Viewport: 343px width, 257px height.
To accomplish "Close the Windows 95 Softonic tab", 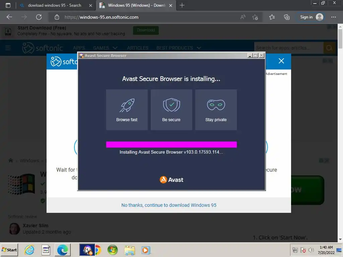I will pyautogui.click(x=170, y=5).
